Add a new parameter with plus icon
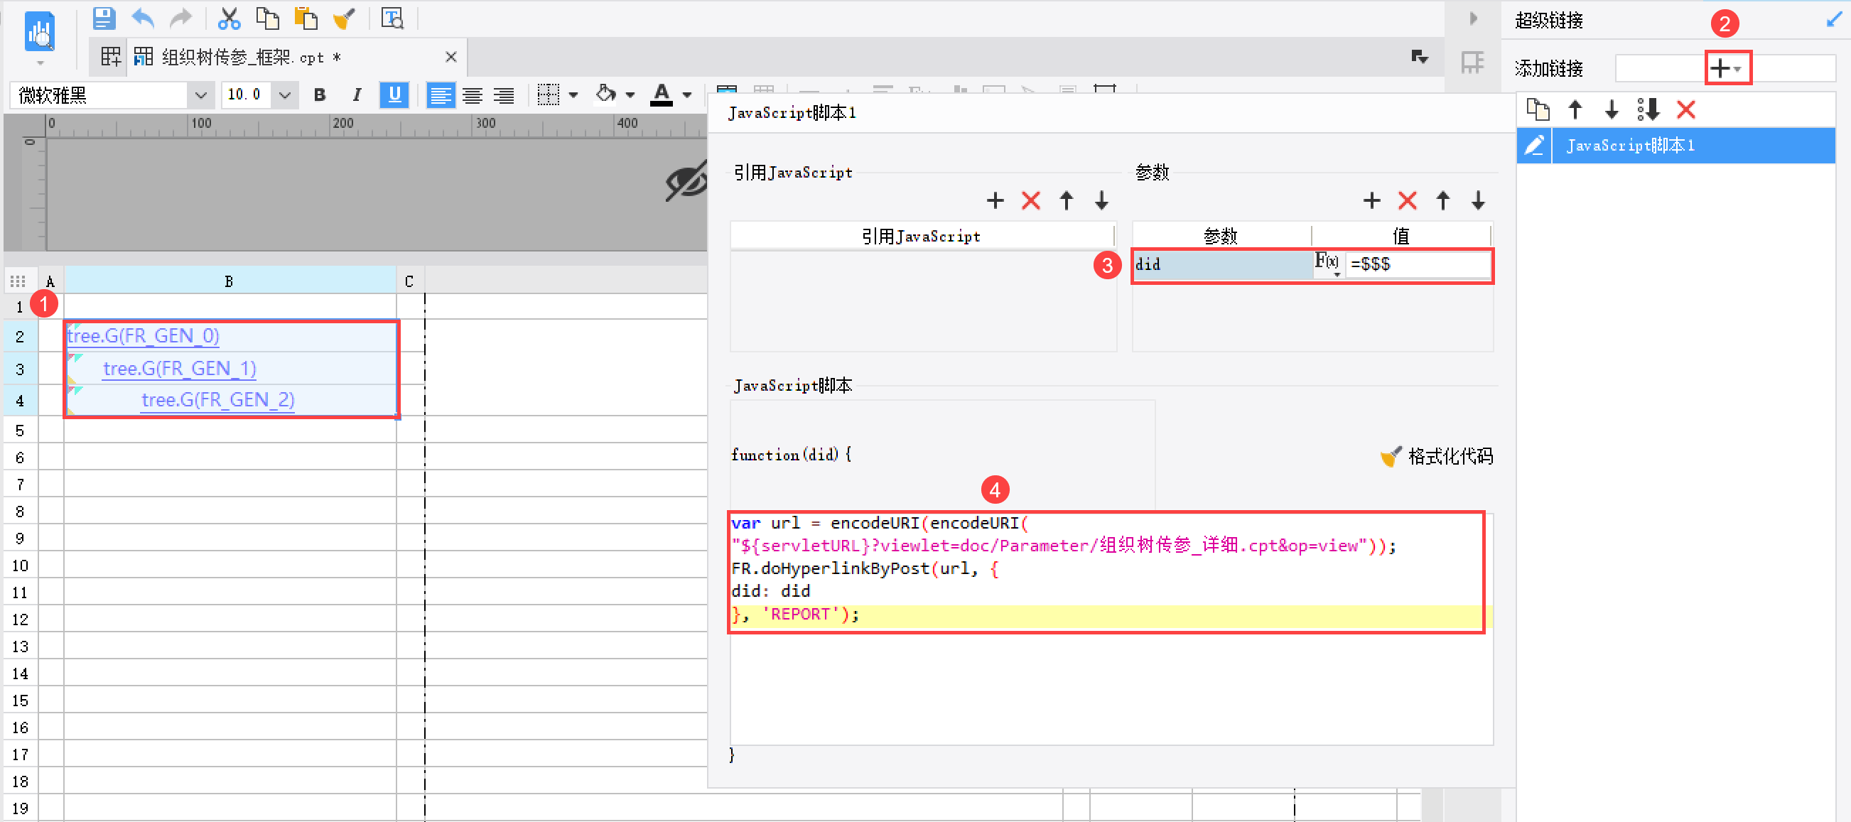The image size is (1851, 822). tap(1371, 200)
